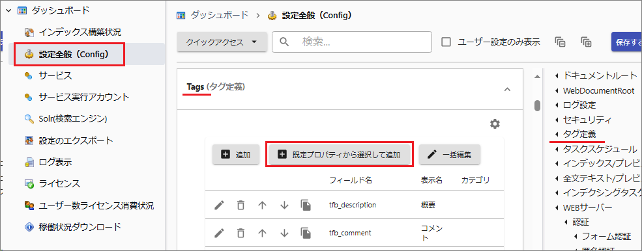
Task: Click the 一括編集 button
Action: point(450,155)
